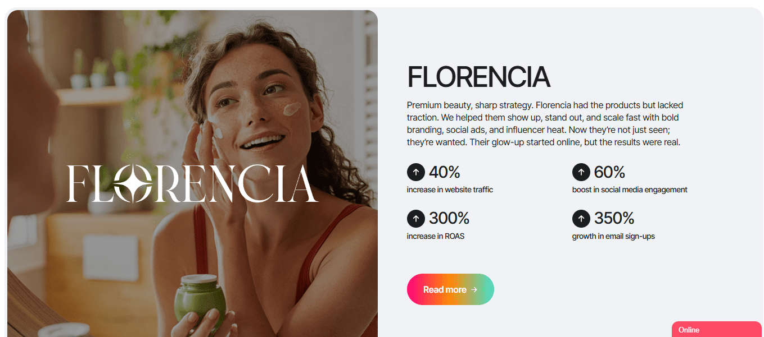Click the 40% statistic number
764x337 pixels.
(x=445, y=172)
